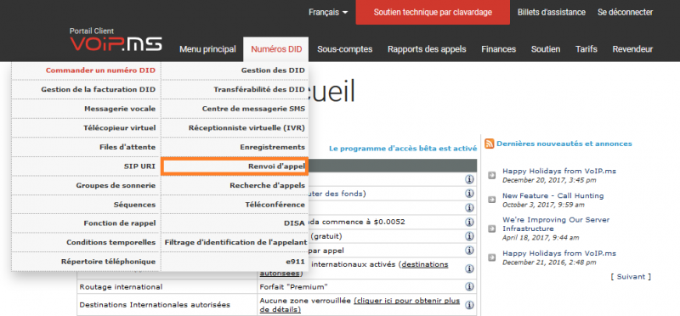Click info icon in 'par appel' row
680x316 pixels.
pyautogui.click(x=469, y=251)
